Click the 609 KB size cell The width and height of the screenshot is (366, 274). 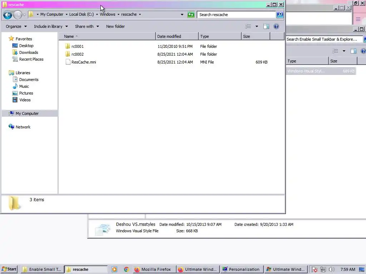[x=261, y=62]
